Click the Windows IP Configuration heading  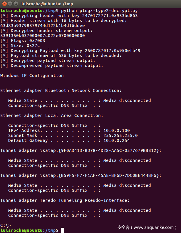point(32,76)
